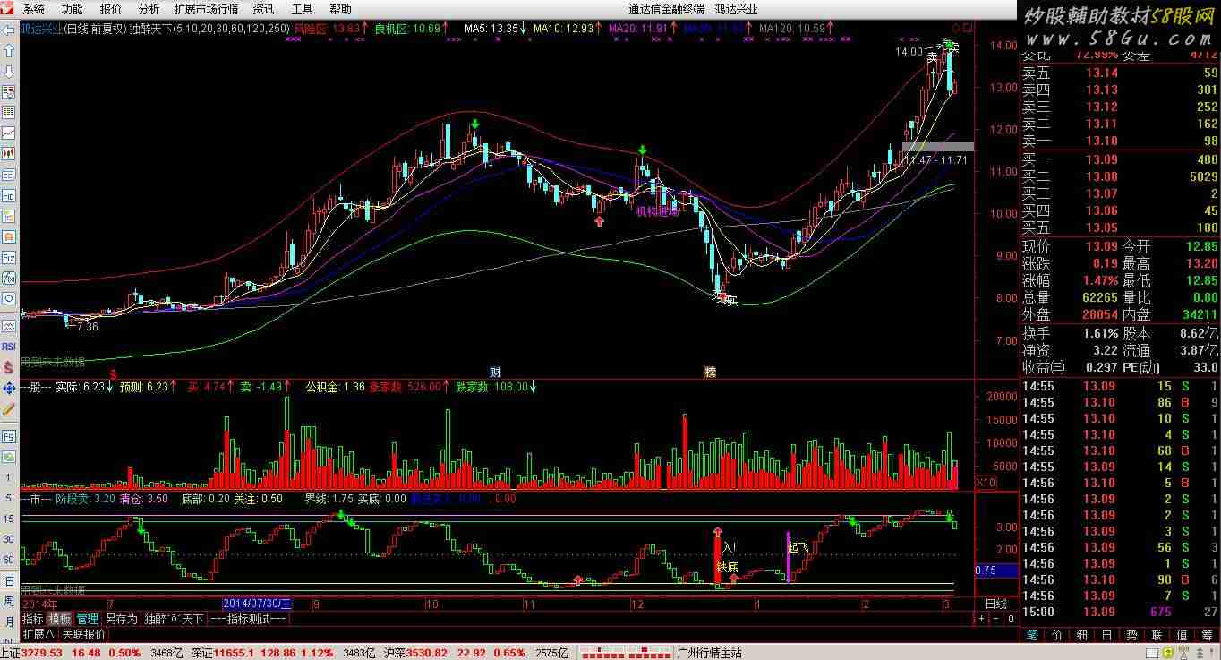
Task: Open the 指标测试 tab
Action: [x=248, y=619]
